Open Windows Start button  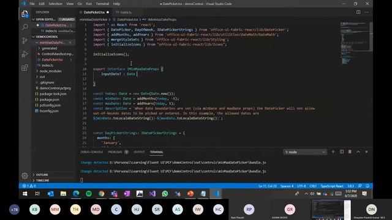coord(25,194)
